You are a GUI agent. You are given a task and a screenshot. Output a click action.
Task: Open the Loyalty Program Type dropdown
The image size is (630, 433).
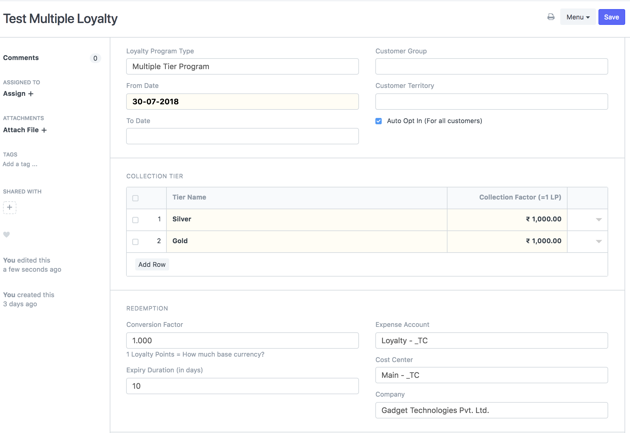[242, 66]
